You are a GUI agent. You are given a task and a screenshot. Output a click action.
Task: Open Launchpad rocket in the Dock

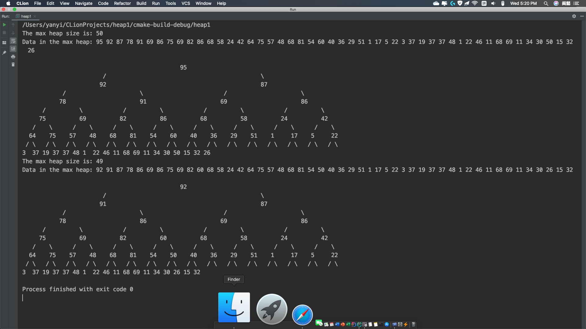(272, 309)
